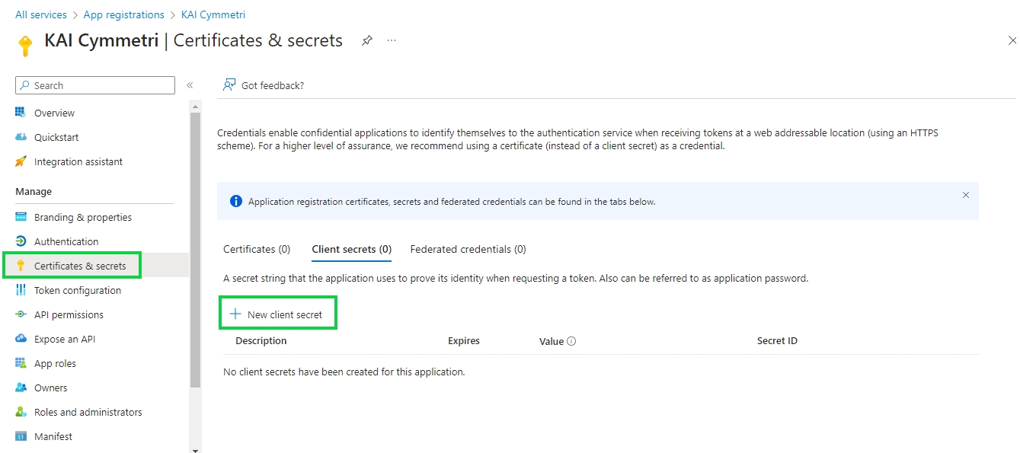Switch to the Federated credentials (0) tab

(468, 249)
